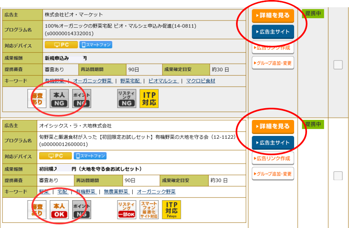349x228 pixels.
Task: Click 本人NG badge in ビオ・マーケット program
Action: point(59,99)
